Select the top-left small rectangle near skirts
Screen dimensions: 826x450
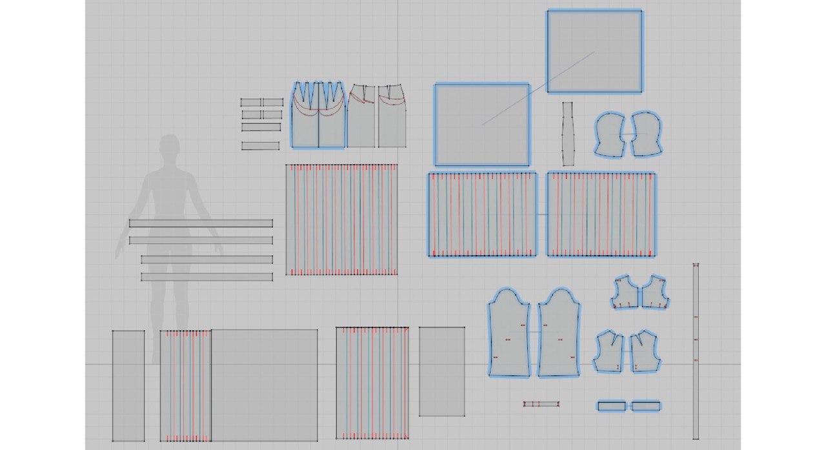click(250, 102)
